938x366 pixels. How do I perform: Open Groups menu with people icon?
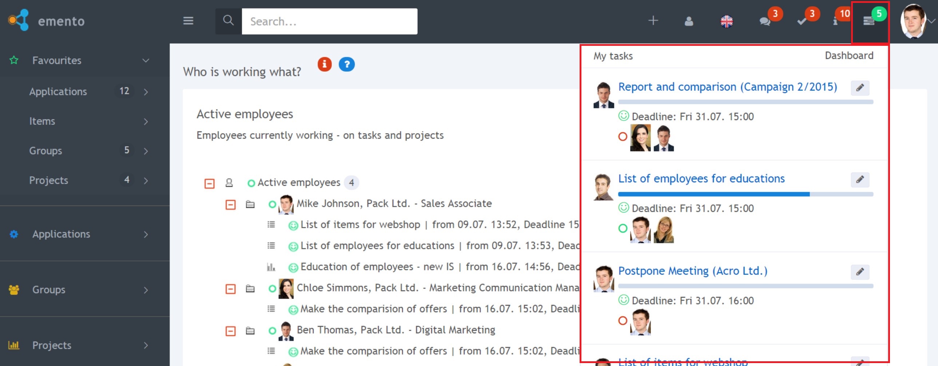(x=84, y=290)
